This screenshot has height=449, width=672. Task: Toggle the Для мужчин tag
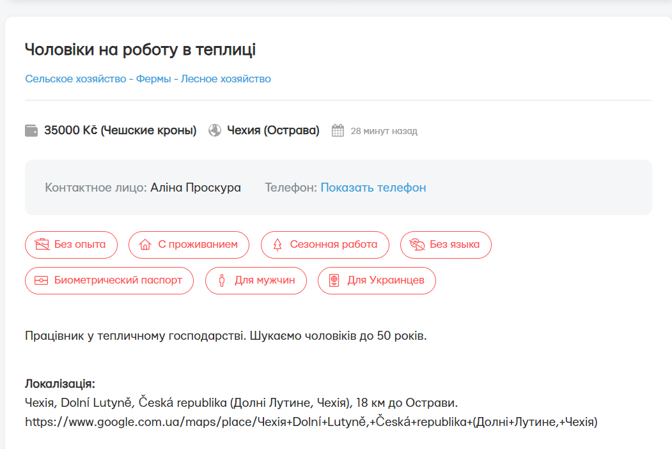(x=256, y=280)
